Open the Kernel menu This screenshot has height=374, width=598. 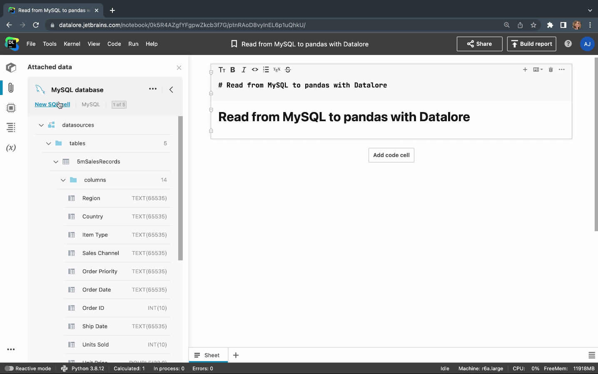click(x=72, y=44)
